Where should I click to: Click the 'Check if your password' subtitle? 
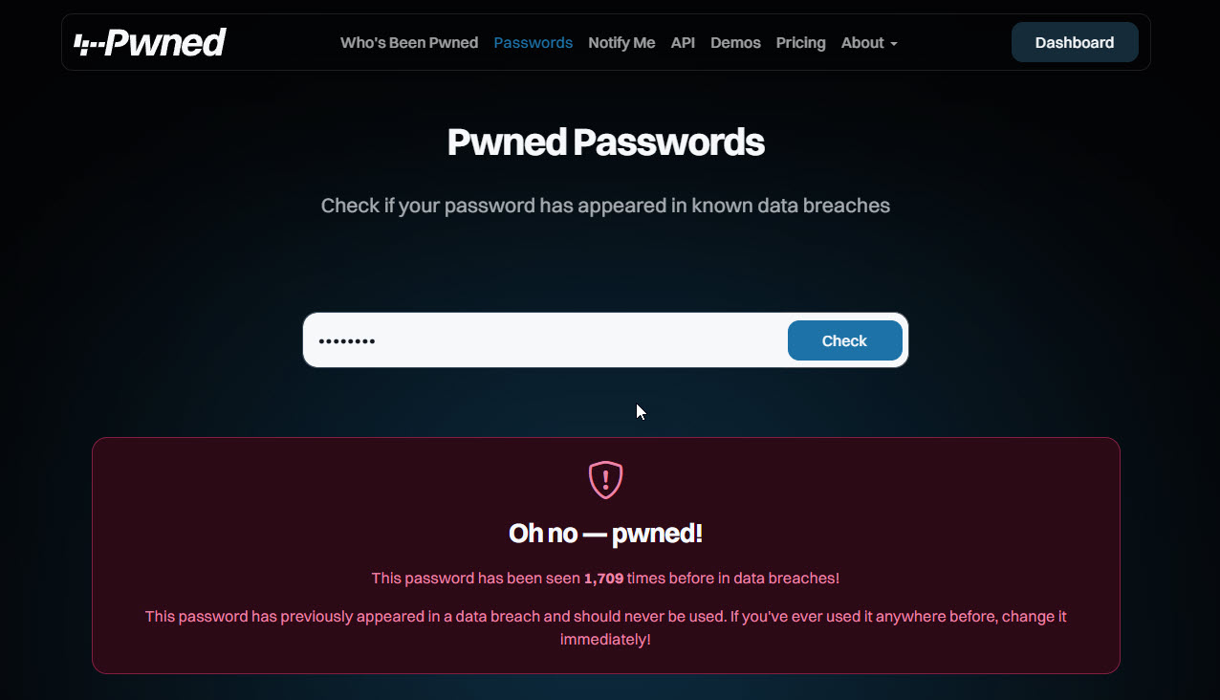pyautogui.click(x=605, y=206)
